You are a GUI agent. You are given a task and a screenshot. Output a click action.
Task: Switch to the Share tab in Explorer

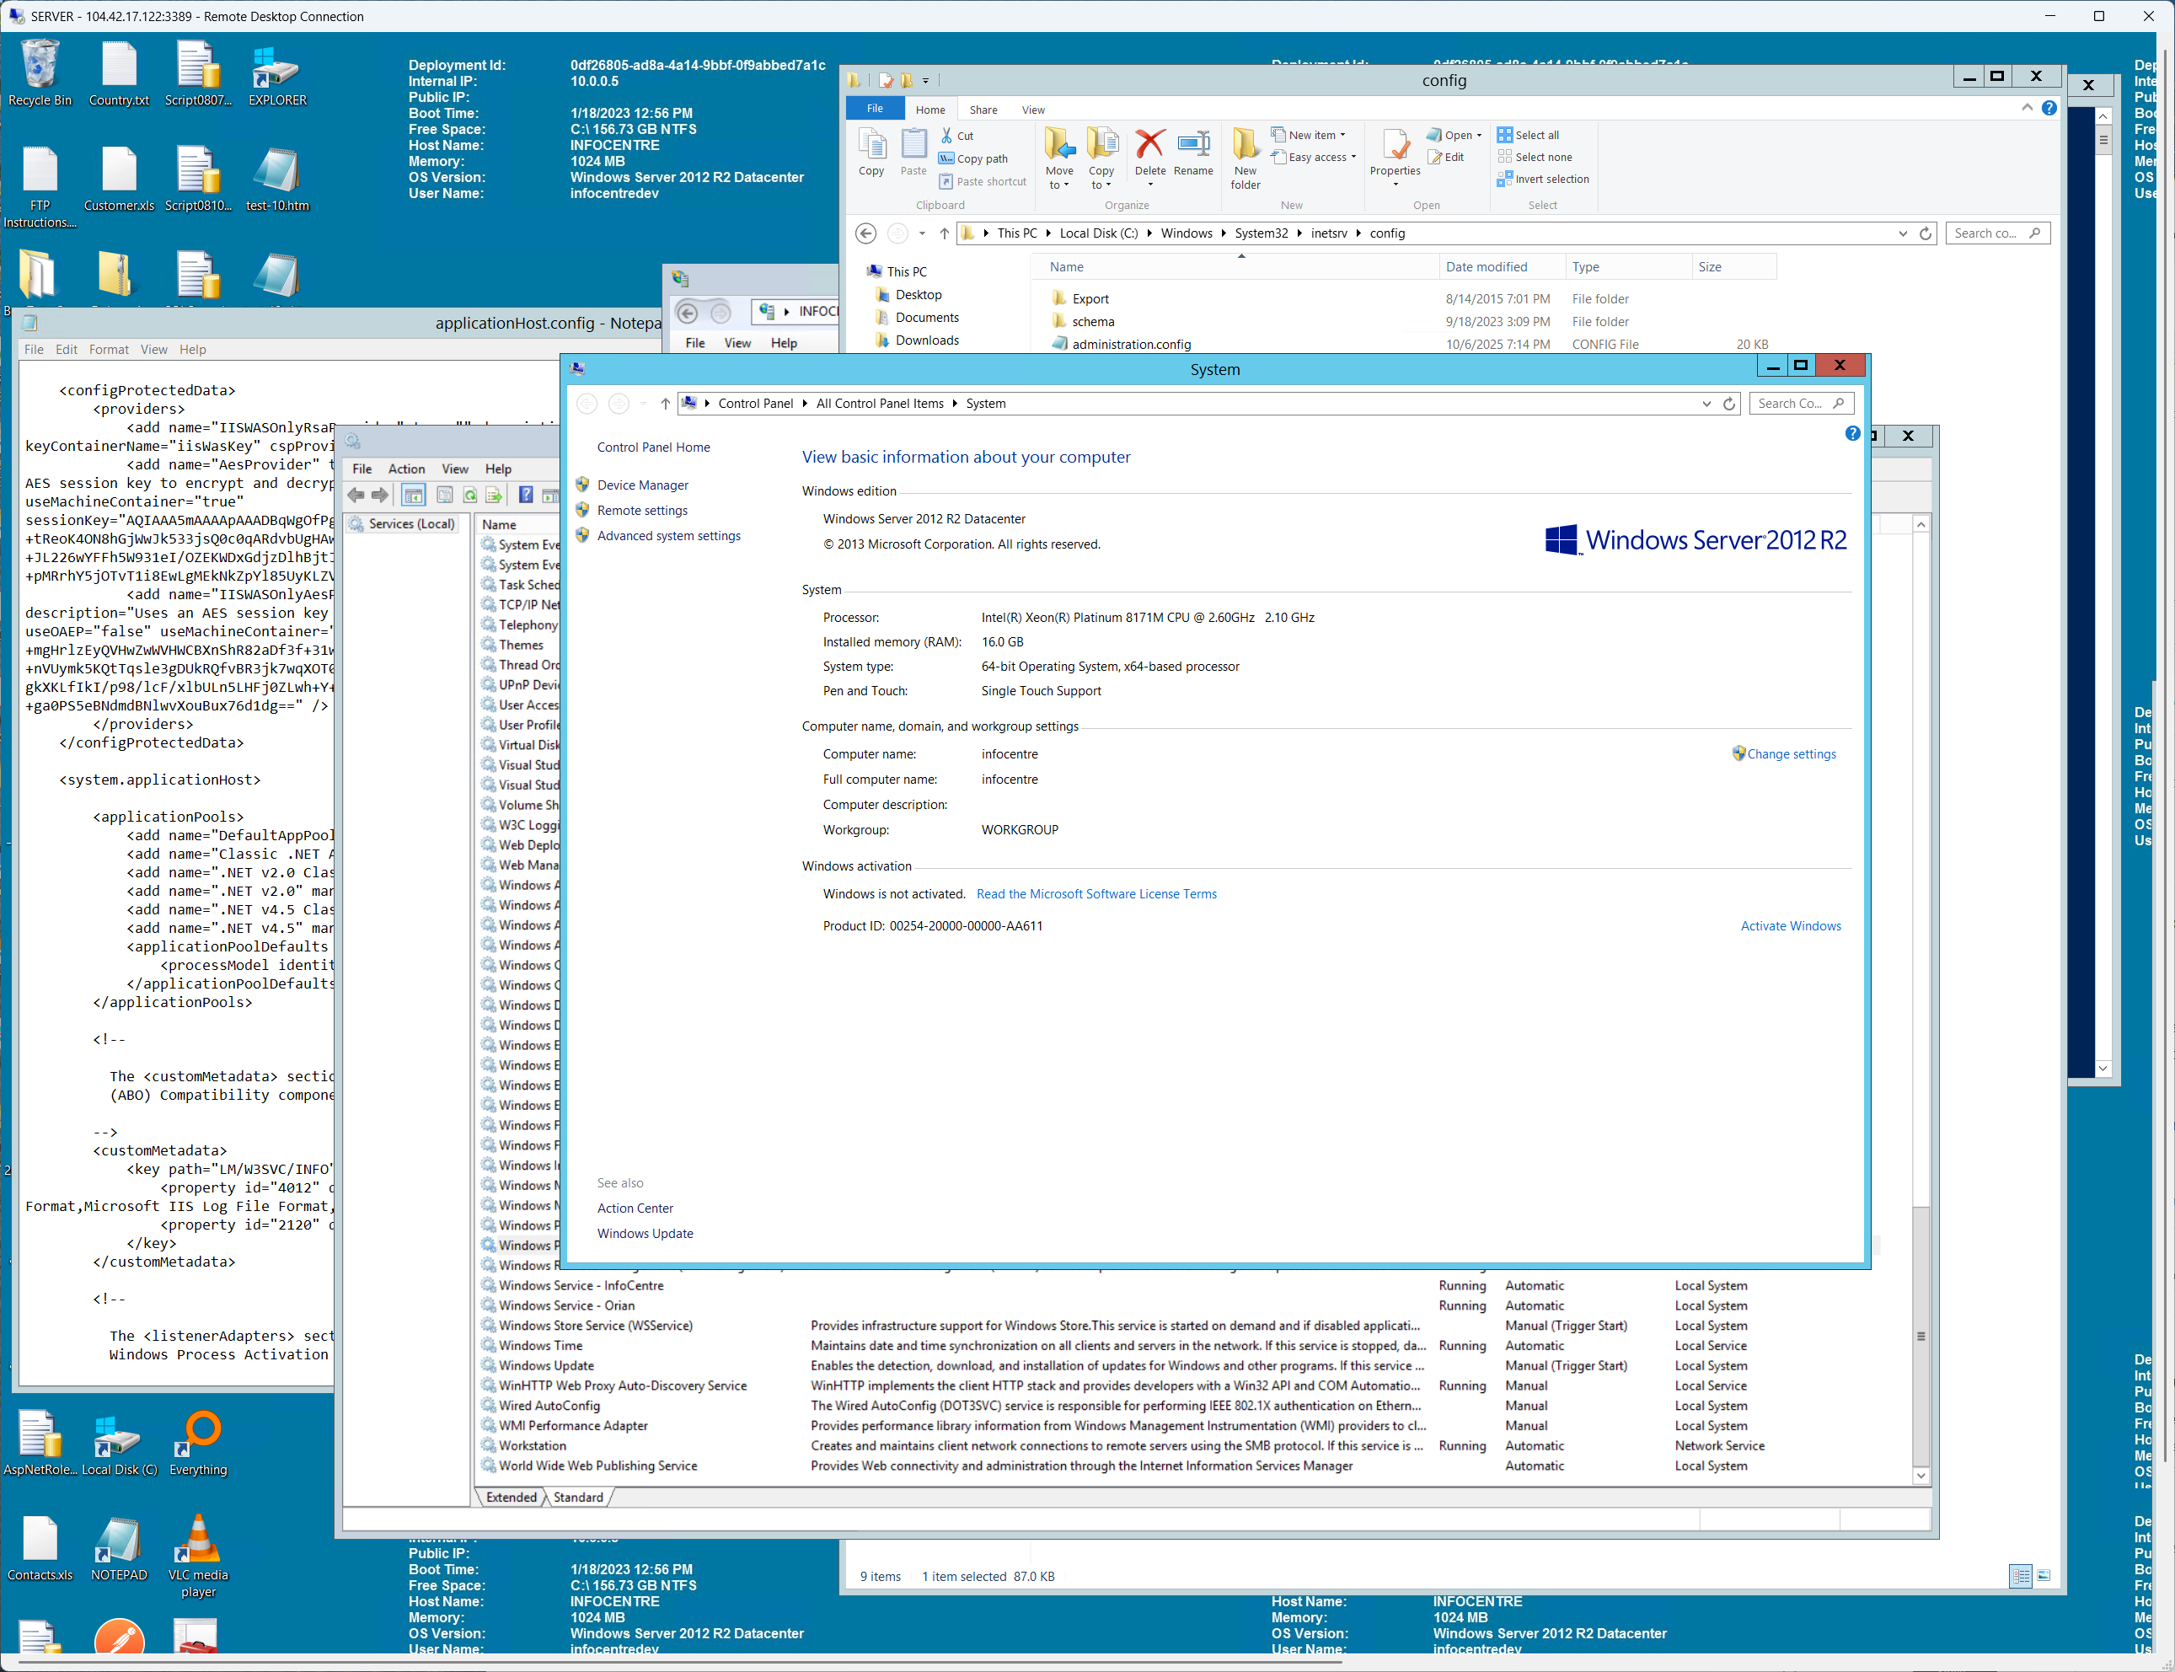(983, 110)
